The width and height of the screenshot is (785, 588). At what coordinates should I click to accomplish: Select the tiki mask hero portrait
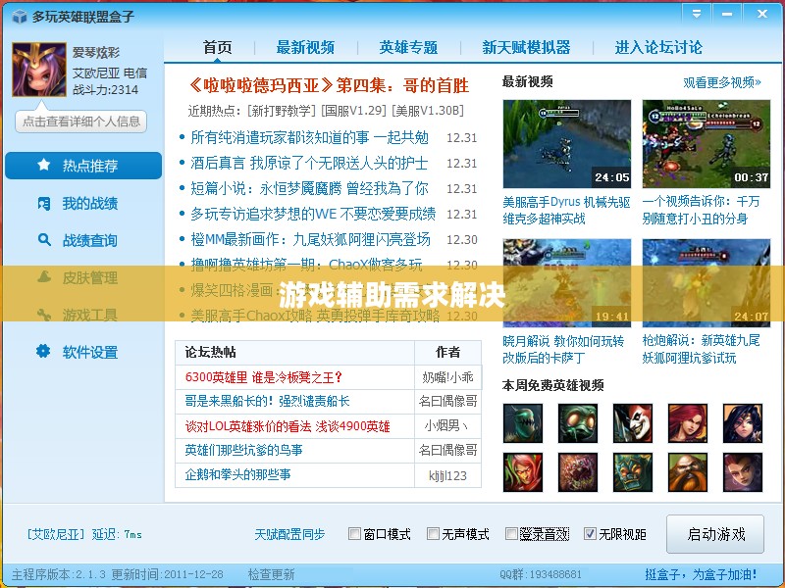point(633,472)
